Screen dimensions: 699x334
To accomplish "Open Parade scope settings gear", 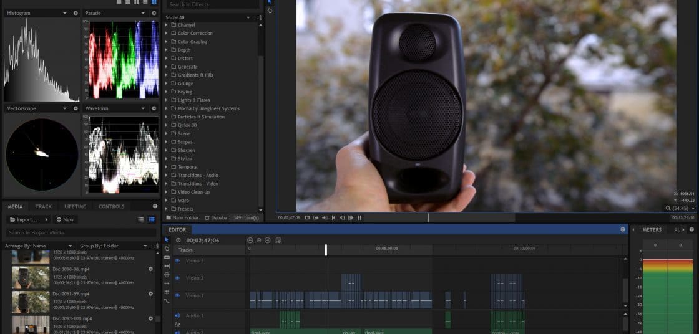I will click(154, 13).
